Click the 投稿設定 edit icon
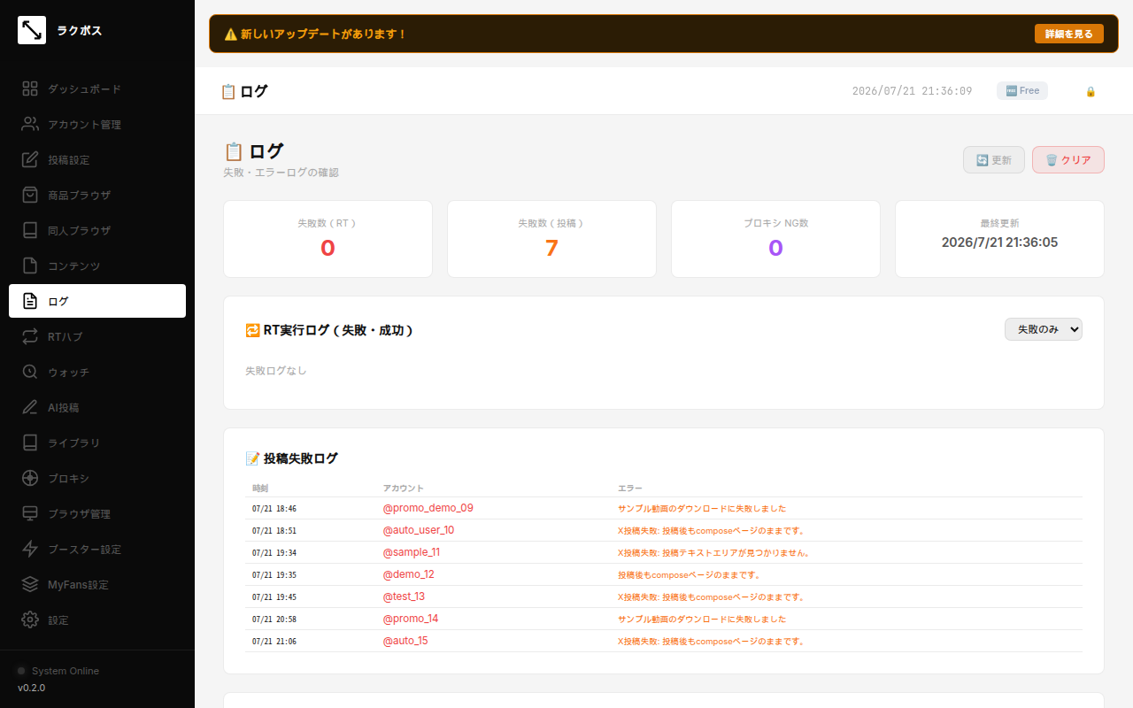 tap(30, 159)
